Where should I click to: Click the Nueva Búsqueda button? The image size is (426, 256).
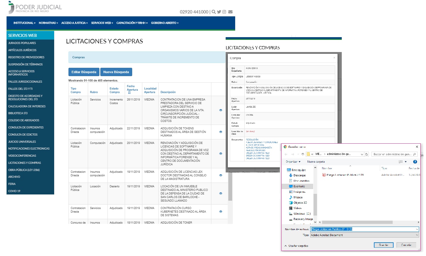pos(116,72)
